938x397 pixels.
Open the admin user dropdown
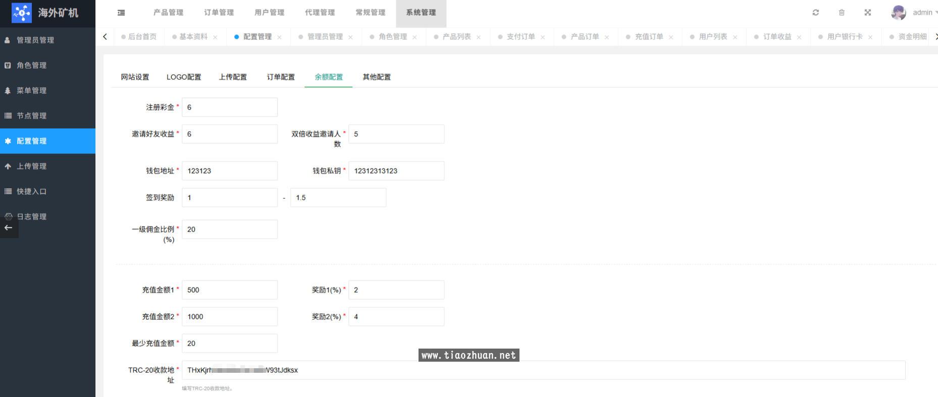click(x=923, y=13)
